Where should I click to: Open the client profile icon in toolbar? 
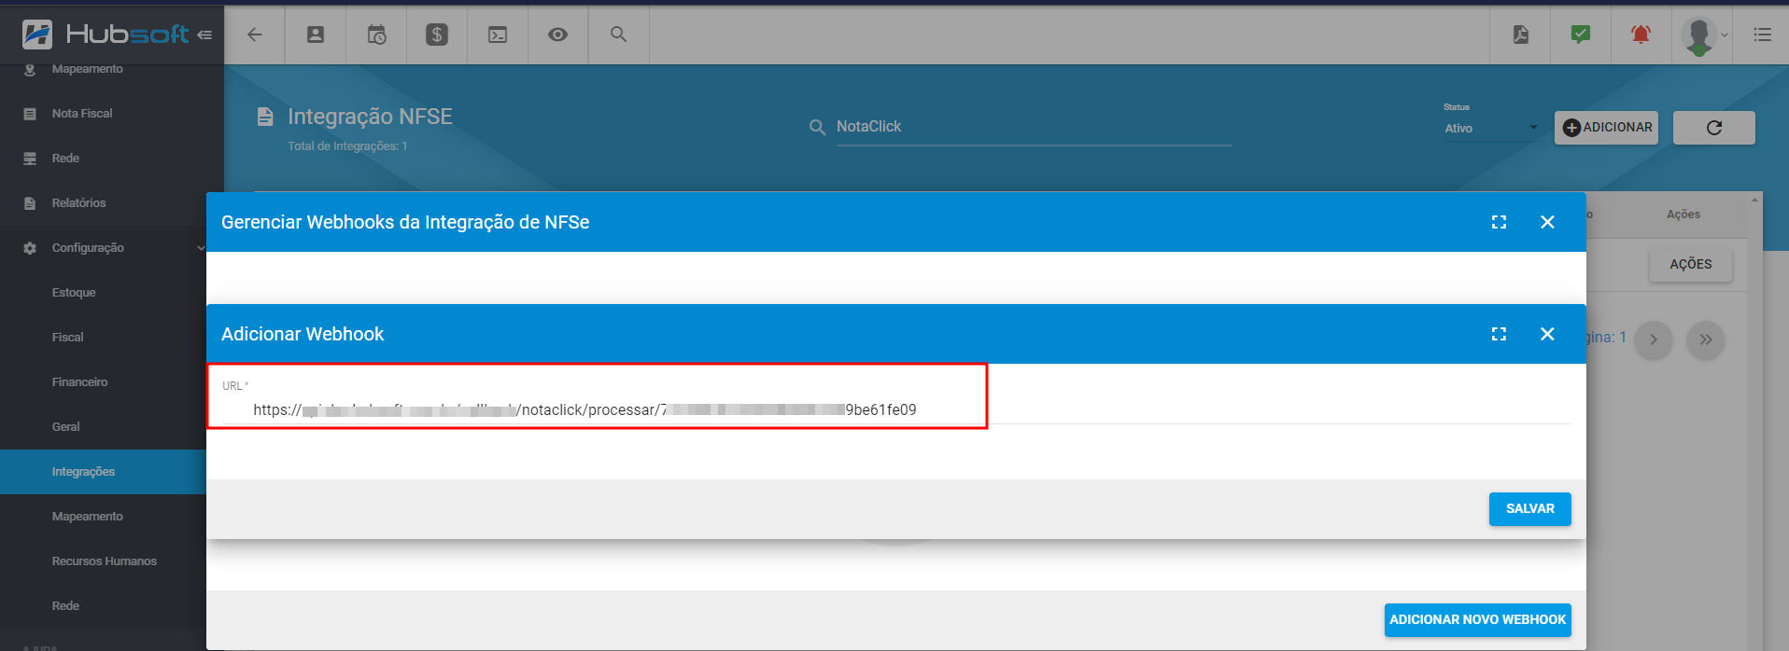click(x=316, y=35)
